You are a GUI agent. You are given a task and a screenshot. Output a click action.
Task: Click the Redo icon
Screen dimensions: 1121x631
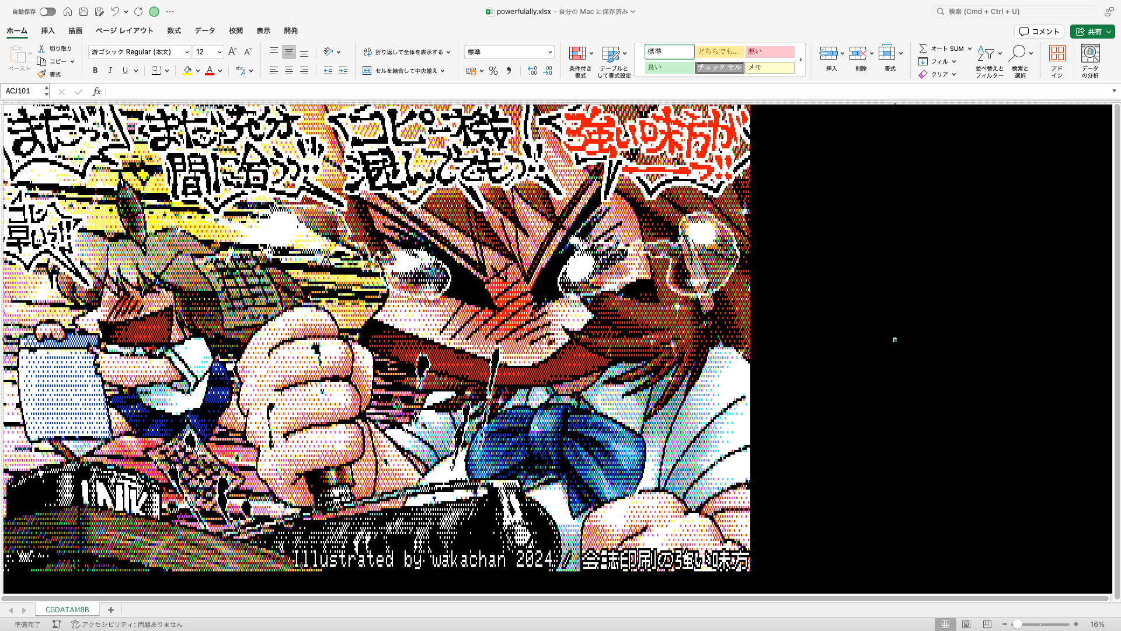click(138, 12)
